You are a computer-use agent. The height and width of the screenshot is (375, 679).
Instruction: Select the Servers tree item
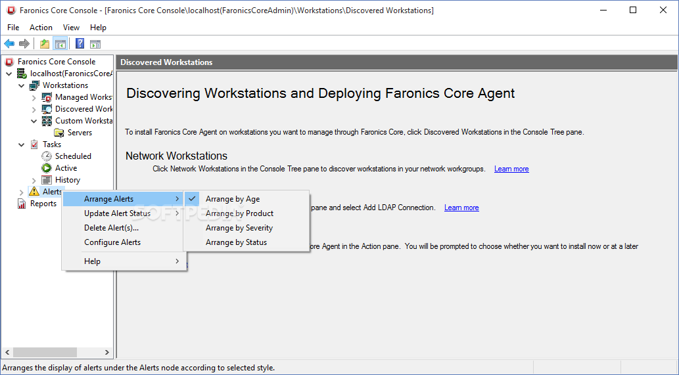(x=80, y=133)
